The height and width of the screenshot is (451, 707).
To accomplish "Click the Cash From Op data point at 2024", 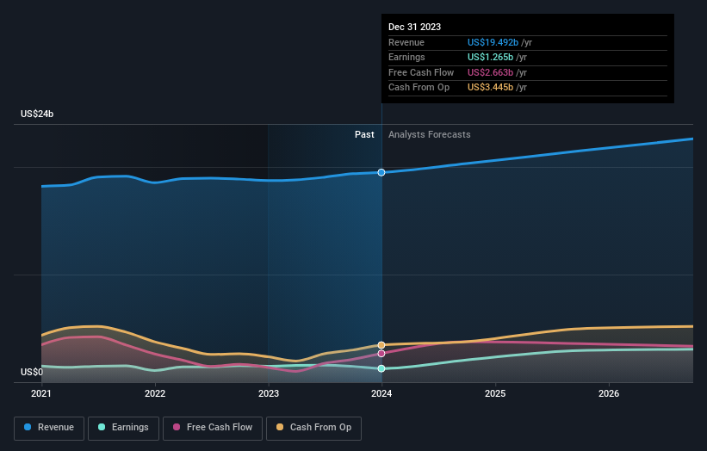I will 381,345.
